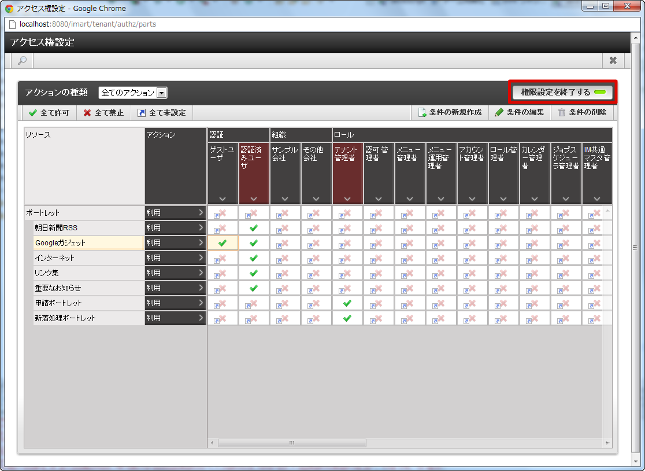The width and height of the screenshot is (645, 471).
Task: Open the アクションの種類 dropdown
Action: (x=132, y=93)
